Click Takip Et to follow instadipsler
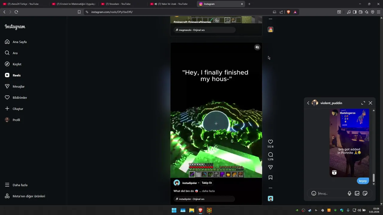Image resolution: width=383 pixels, height=215 pixels. [x=207, y=183]
